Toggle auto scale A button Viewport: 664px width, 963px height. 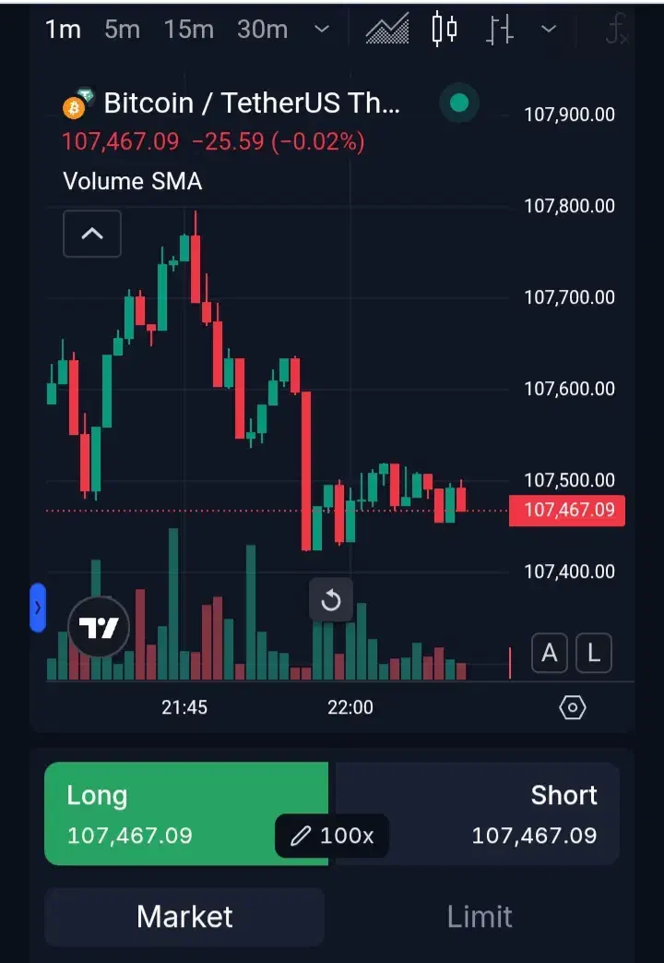[x=550, y=654]
